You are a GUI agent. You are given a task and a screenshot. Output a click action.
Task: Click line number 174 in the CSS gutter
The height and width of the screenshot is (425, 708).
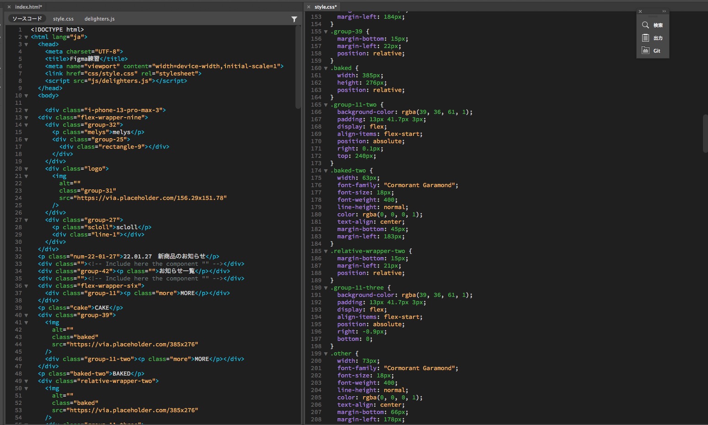coord(316,171)
